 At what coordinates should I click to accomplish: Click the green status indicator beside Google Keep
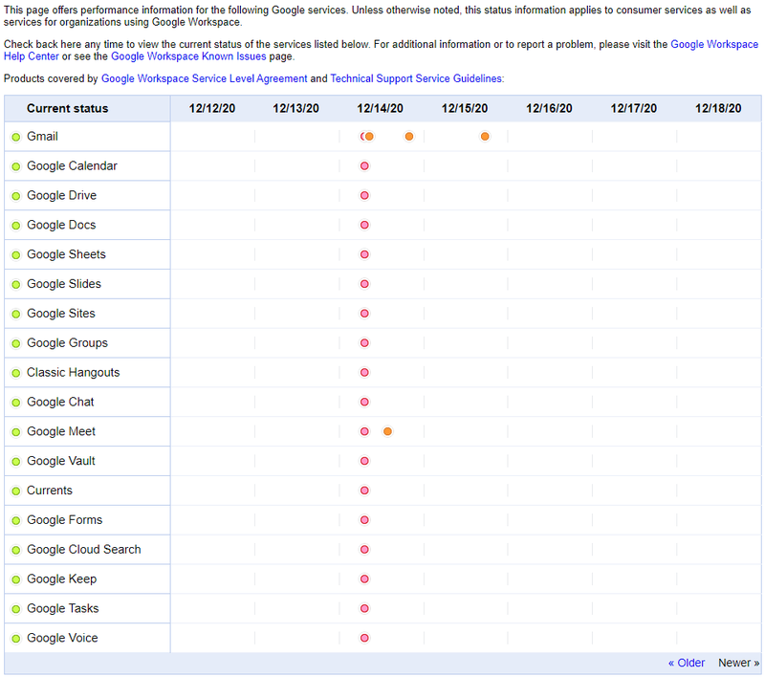(16, 579)
